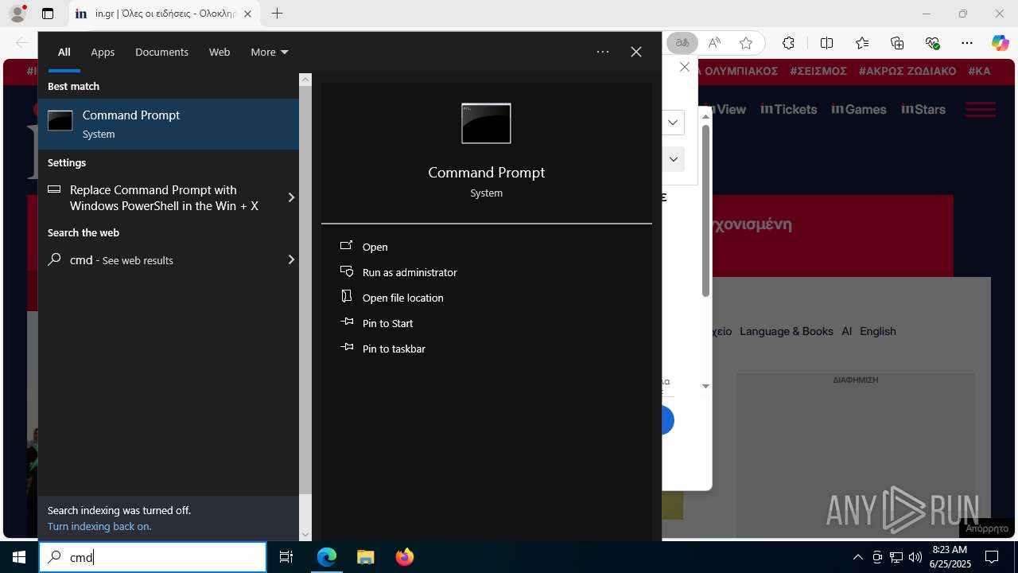Open Task View from the taskbar
Viewport: 1018px width, 573px height.
tap(286, 557)
